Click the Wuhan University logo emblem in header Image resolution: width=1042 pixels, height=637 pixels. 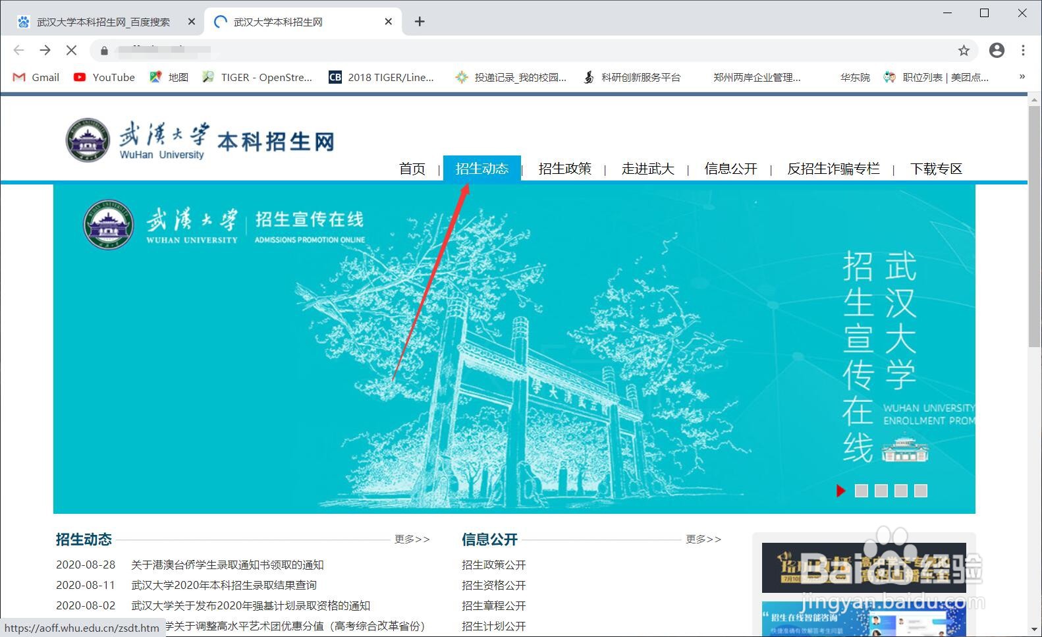(x=88, y=140)
